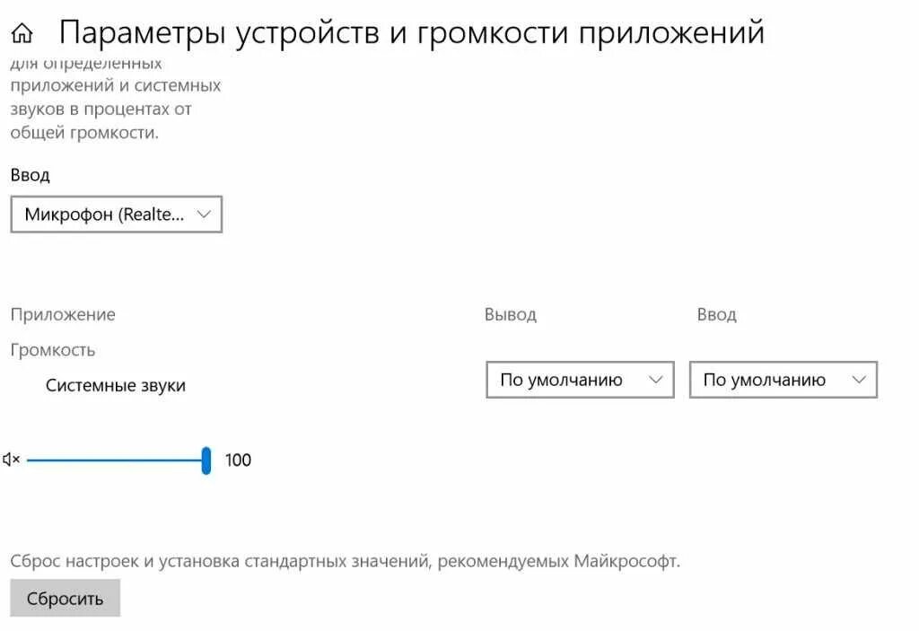Click the Ввод label above microphone dropdown
This screenshot has height=631, width=919.
point(30,175)
